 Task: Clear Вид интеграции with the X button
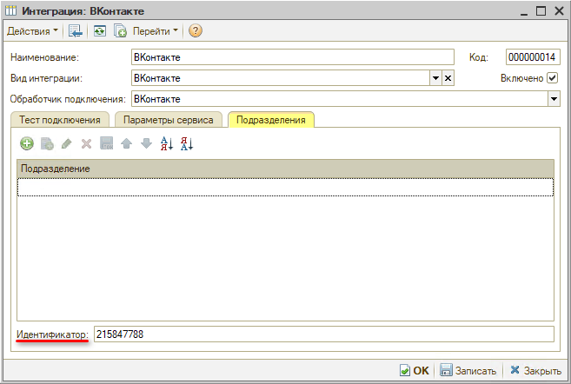[448, 78]
